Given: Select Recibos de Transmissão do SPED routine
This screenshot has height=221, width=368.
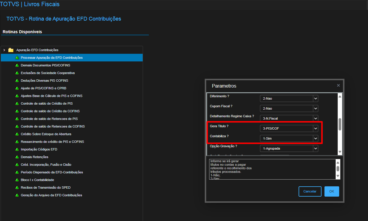Looking at the screenshot, I should tap(72, 187).
